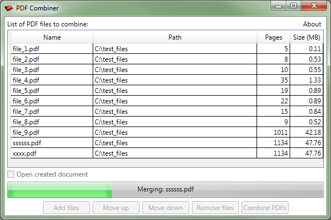
Task: Select the file_3.pdf name cell
Action: (x=52, y=69)
